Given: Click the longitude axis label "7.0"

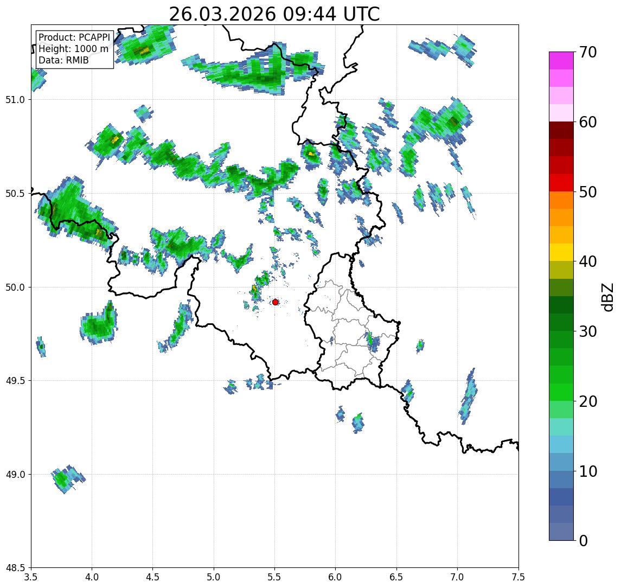Looking at the screenshot, I should [457, 577].
